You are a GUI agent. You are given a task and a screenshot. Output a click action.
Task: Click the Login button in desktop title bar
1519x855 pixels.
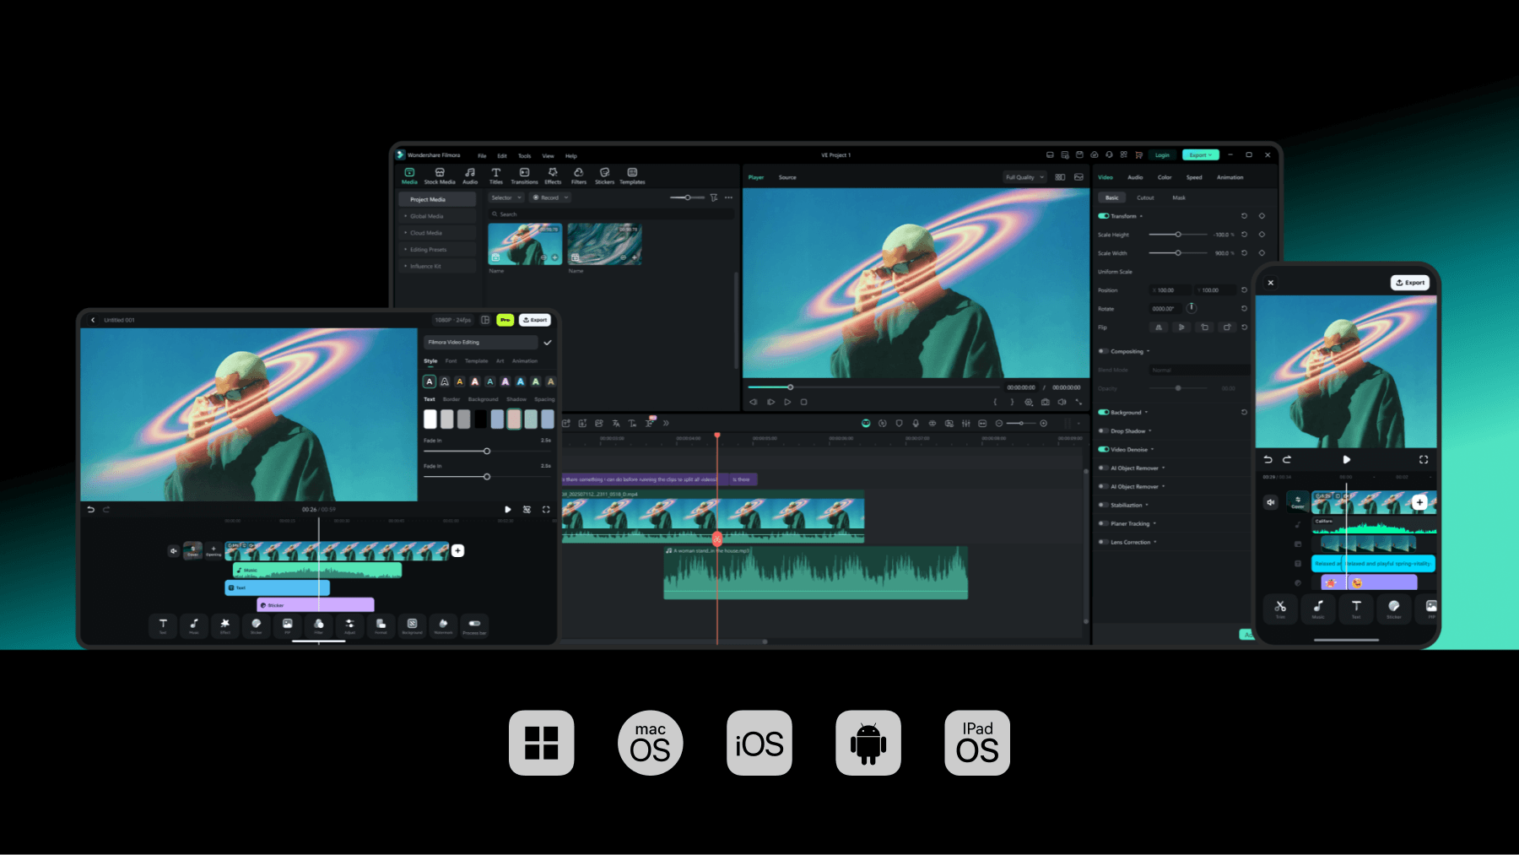1162,155
